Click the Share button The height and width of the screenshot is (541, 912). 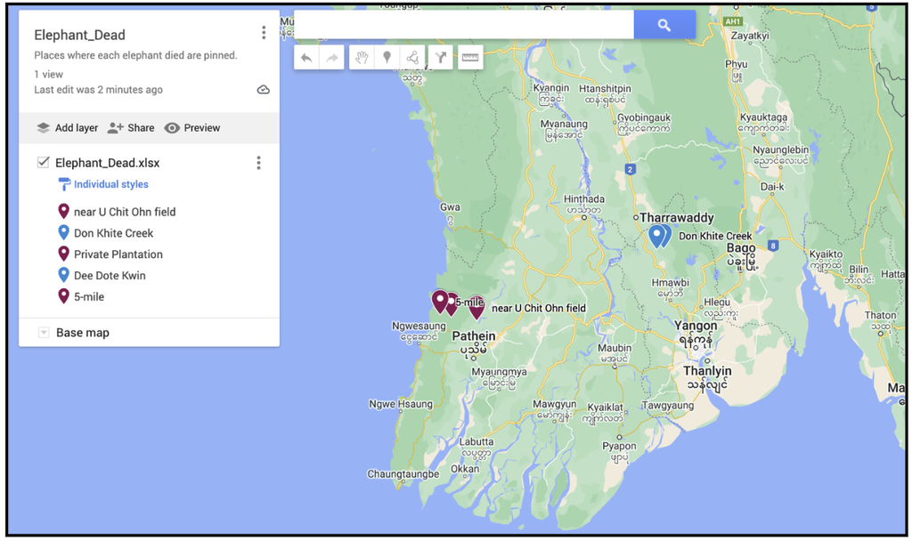(131, 128)
